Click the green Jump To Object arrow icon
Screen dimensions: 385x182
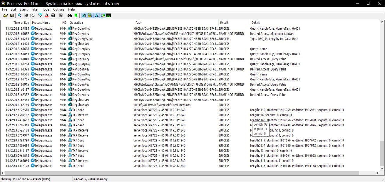(76, 15)
